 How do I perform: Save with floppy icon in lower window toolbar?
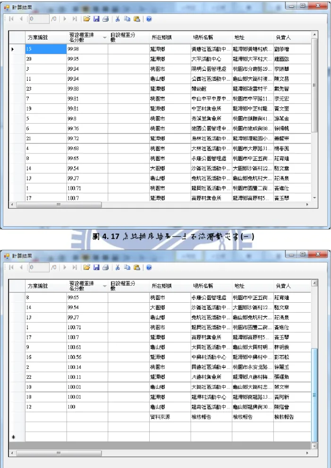click(x=96, y=267)
